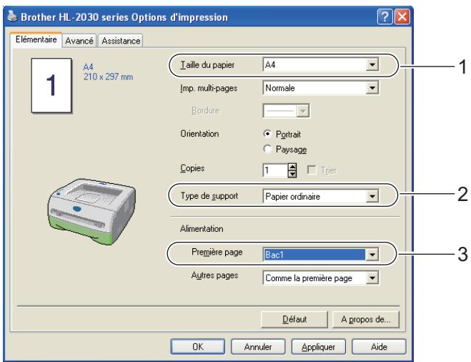Click the 'Copies' label
The image size is (471, 362).
point(192,168)
